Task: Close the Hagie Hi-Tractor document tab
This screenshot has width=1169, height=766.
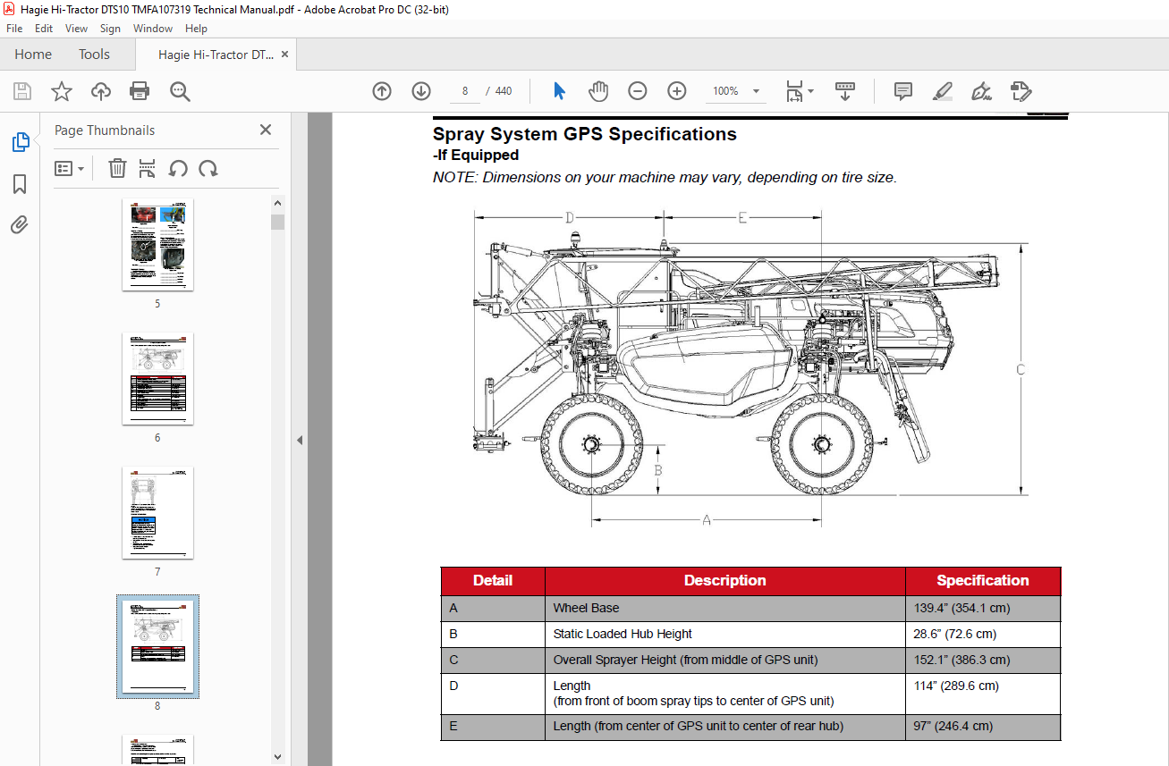Action: [x=285, y=55]
